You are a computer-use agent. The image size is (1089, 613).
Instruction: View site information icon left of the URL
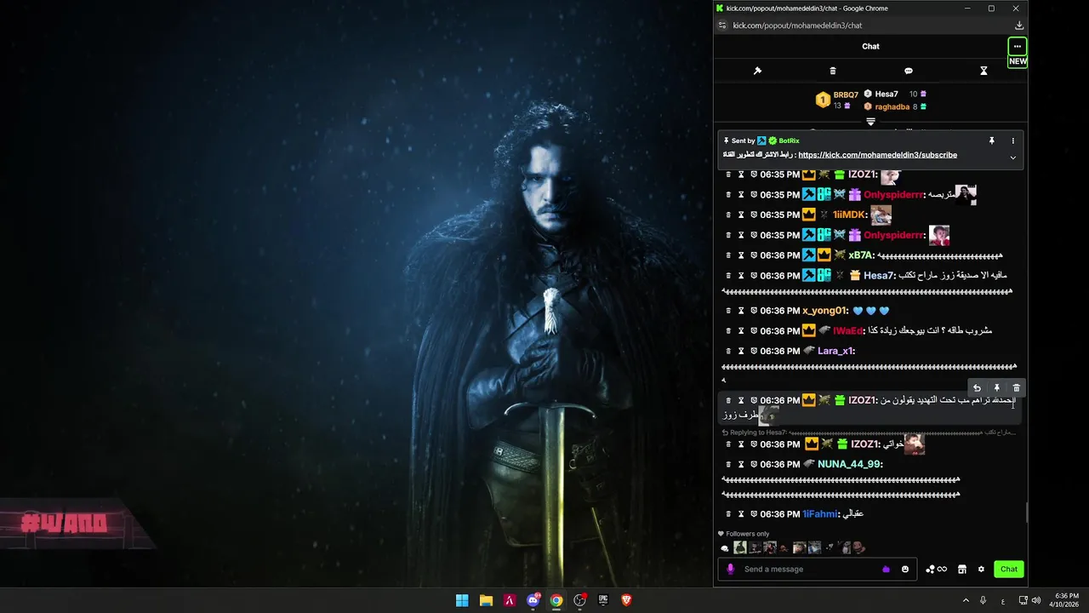tap(722, 26)
